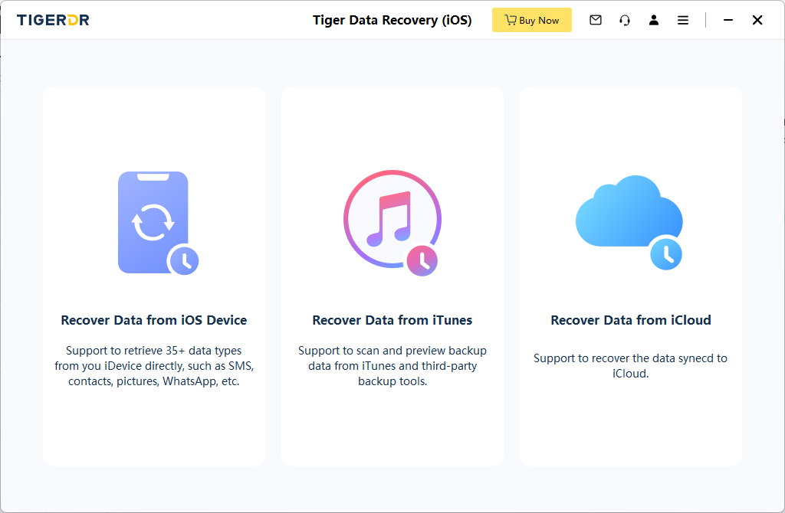Image resolution: width=785 pixels, height=513 pixels.
Task: Expand the hamburger menu in title bar
Action: pos(683,21)
